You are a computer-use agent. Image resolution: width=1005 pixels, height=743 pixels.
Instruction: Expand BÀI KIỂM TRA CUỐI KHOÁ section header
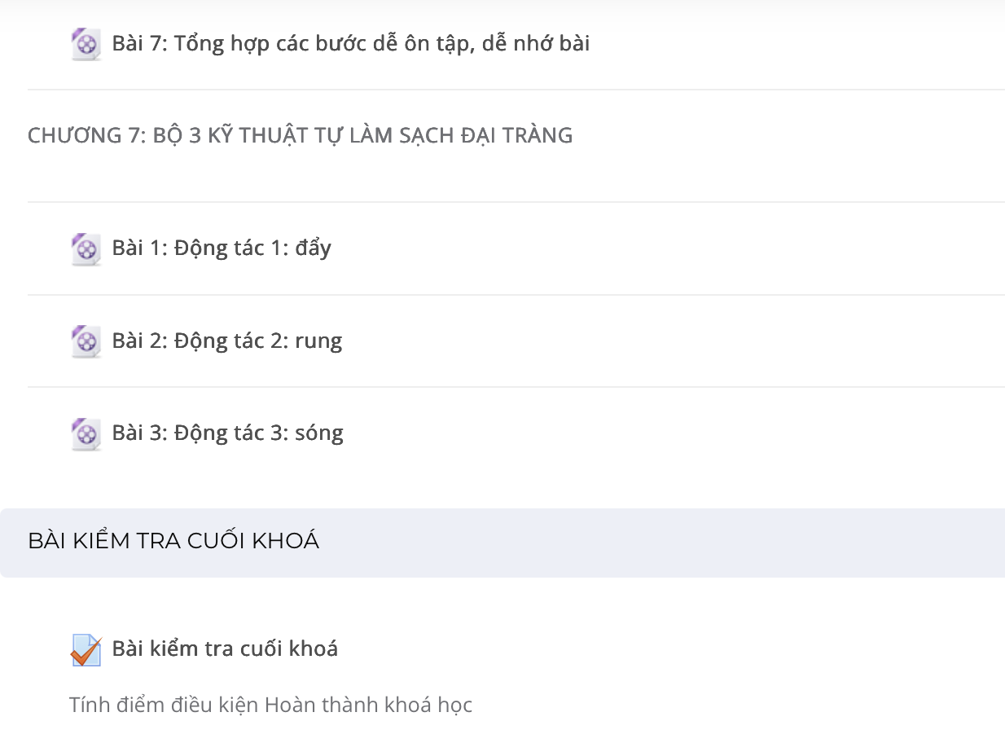click(173, 541)
